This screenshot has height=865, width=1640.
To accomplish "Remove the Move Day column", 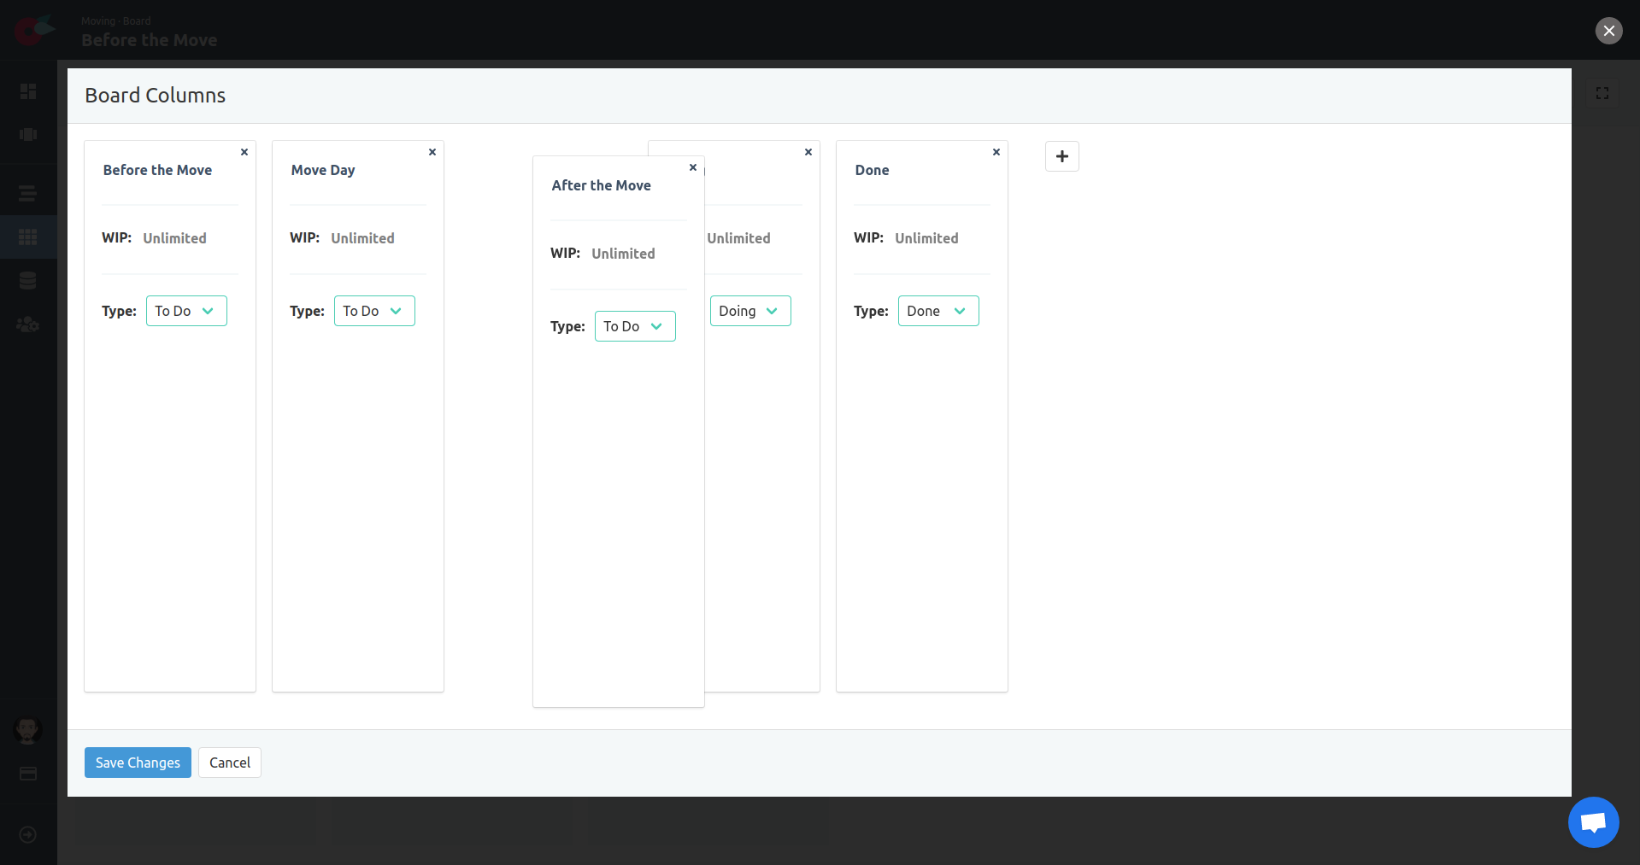I will point(432,152).
